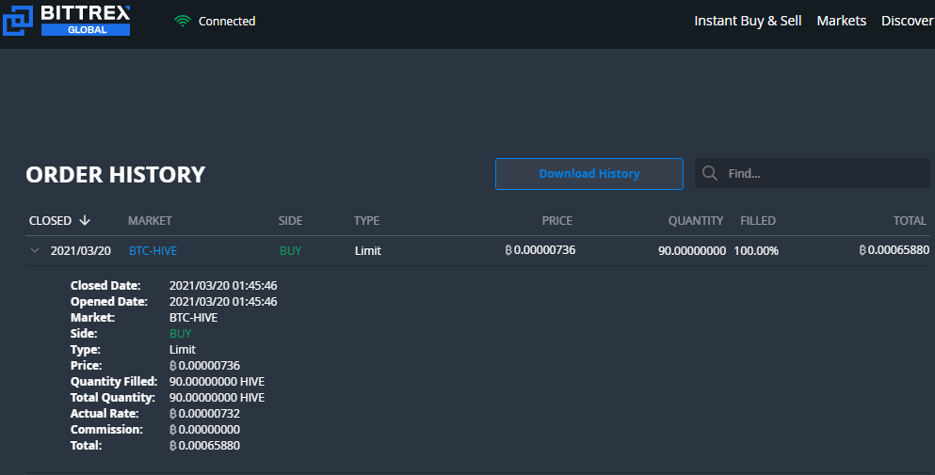Click the Opened Date value 2021/03/20 01:45:46
This screenshot has width=935, height=475.
[223, 302]
